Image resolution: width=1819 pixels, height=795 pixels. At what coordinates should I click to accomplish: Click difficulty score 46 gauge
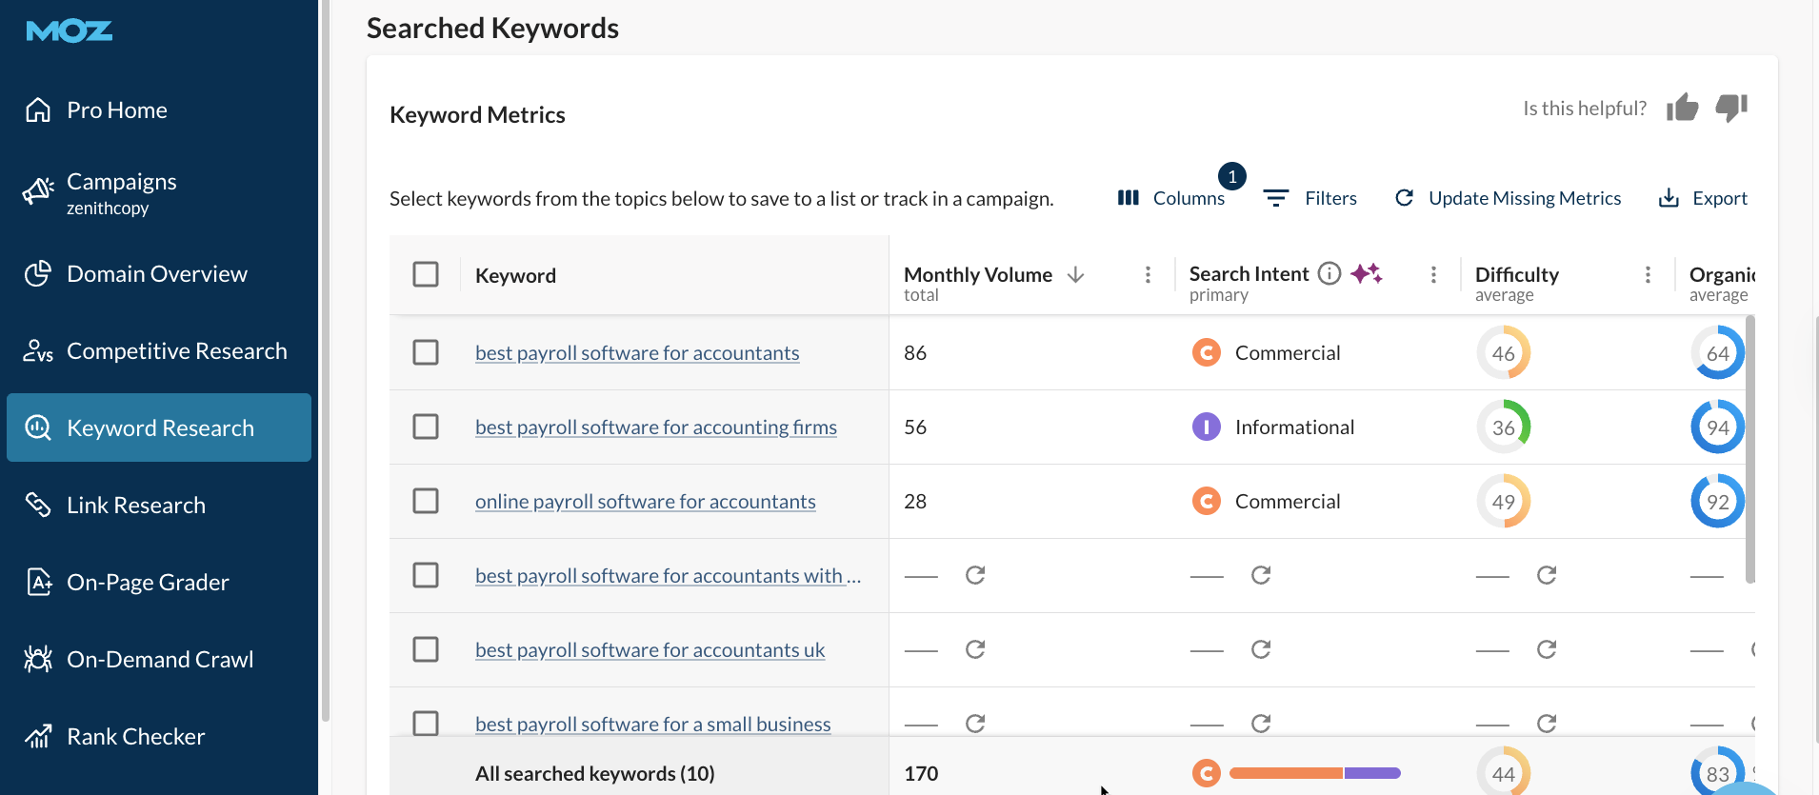point(1504,353)
